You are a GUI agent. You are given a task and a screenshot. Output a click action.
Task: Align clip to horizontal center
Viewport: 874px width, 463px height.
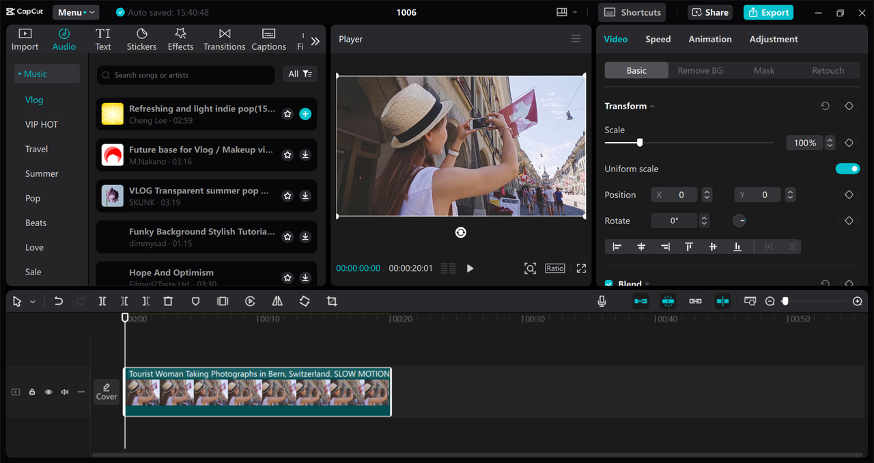click(641, 247)
